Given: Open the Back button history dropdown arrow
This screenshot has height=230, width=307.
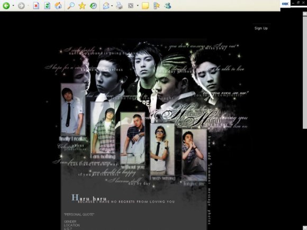Looking at the screenshot, I should tap(13, 5).
